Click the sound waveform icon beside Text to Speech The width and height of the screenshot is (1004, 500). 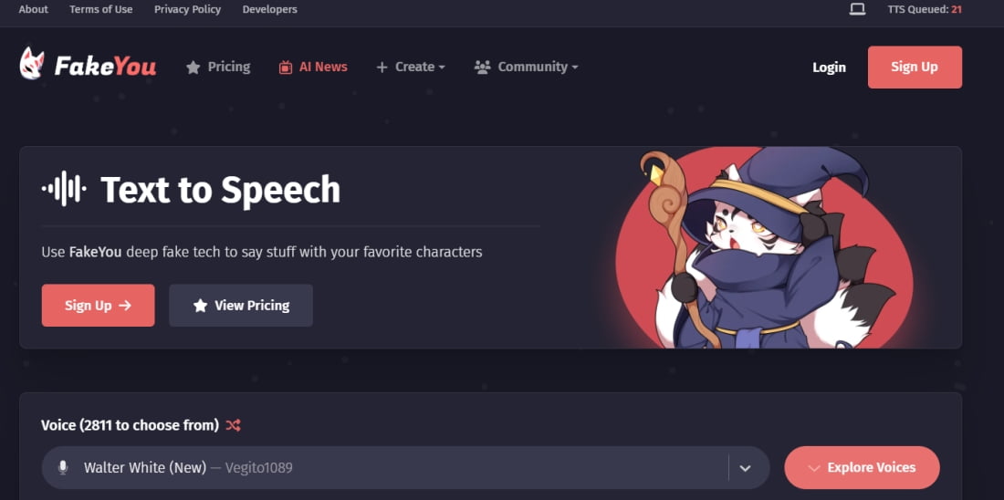coord(64,189)
